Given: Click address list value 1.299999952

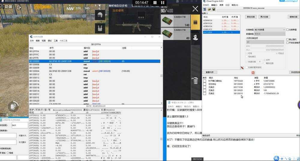Looking at the screenshot, I should [x=269, y=87].
